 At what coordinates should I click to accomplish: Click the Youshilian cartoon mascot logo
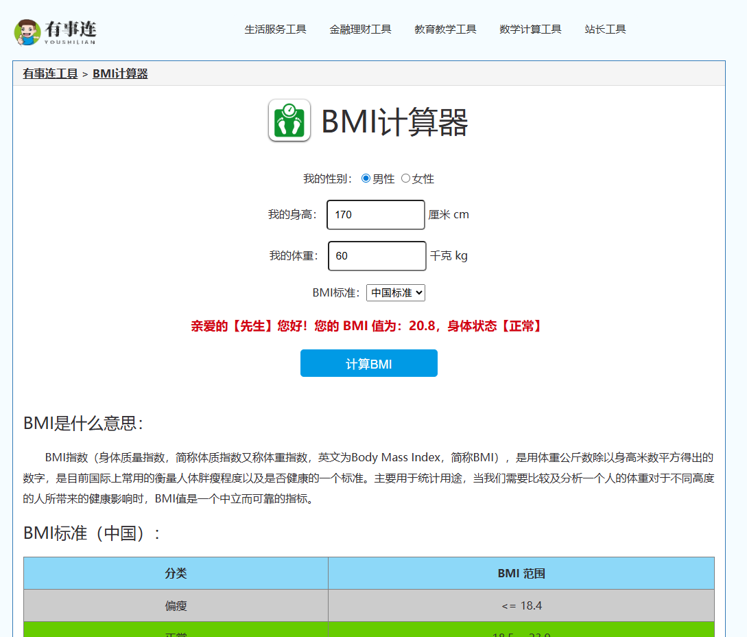[x=27, y=32]
